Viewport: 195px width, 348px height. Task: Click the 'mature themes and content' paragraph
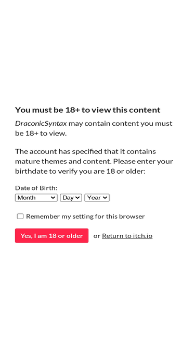click(x=94, y=161)
